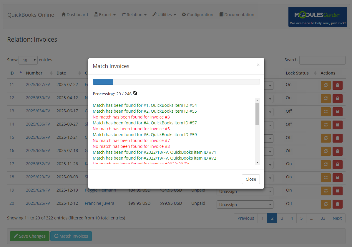Click the Documentation book icon
The image size is (352, 247).
[221, 14]
